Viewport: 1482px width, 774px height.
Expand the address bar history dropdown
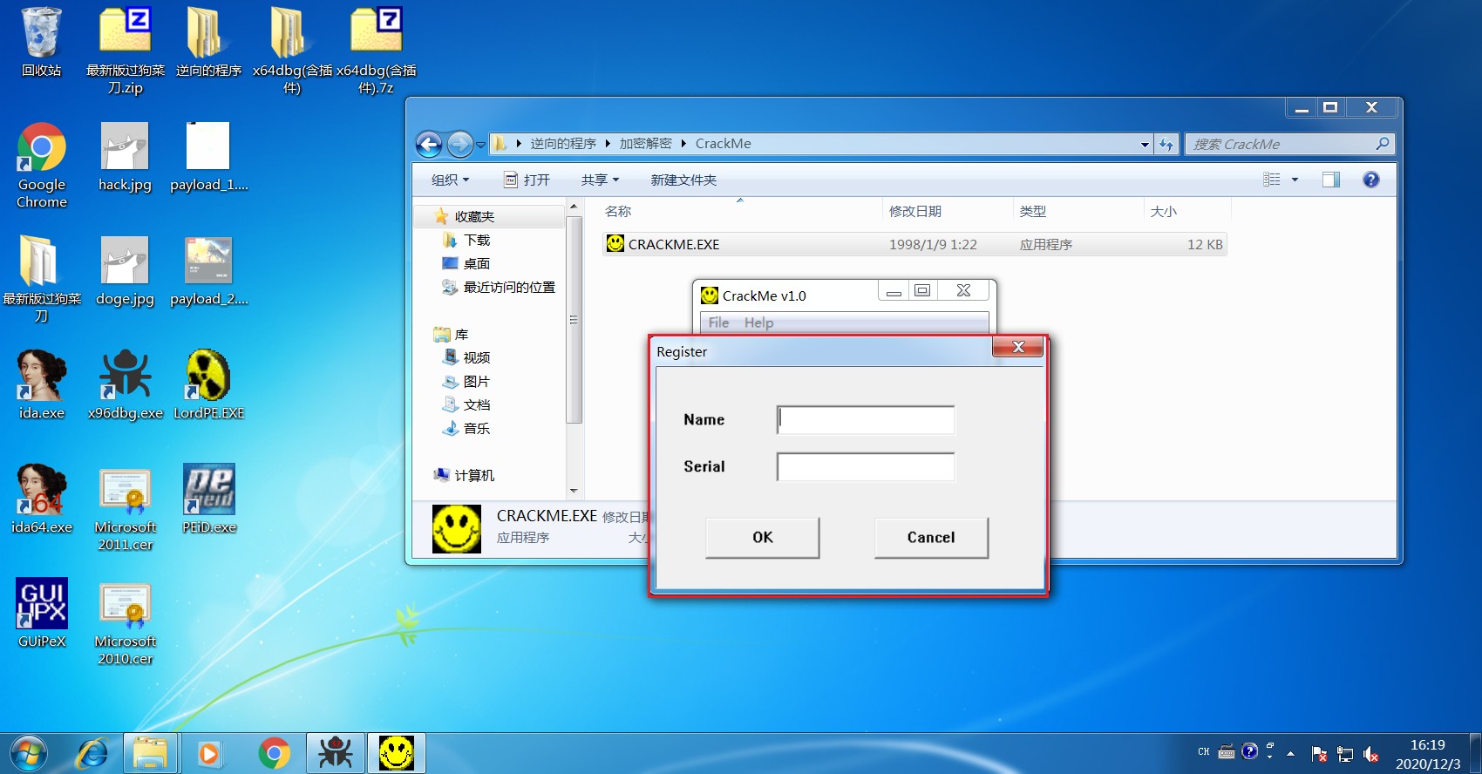1145,145
